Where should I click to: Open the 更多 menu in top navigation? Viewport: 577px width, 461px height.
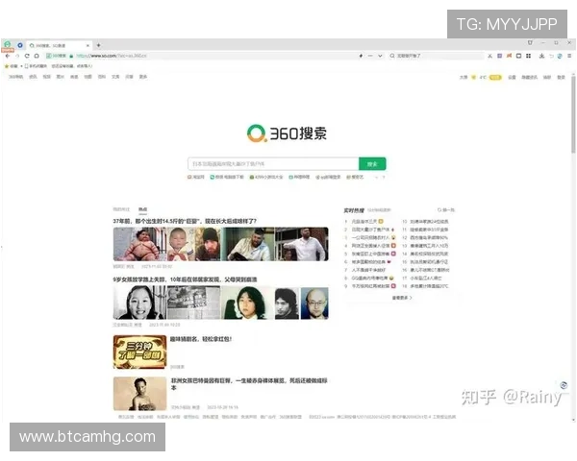[143, 77]
